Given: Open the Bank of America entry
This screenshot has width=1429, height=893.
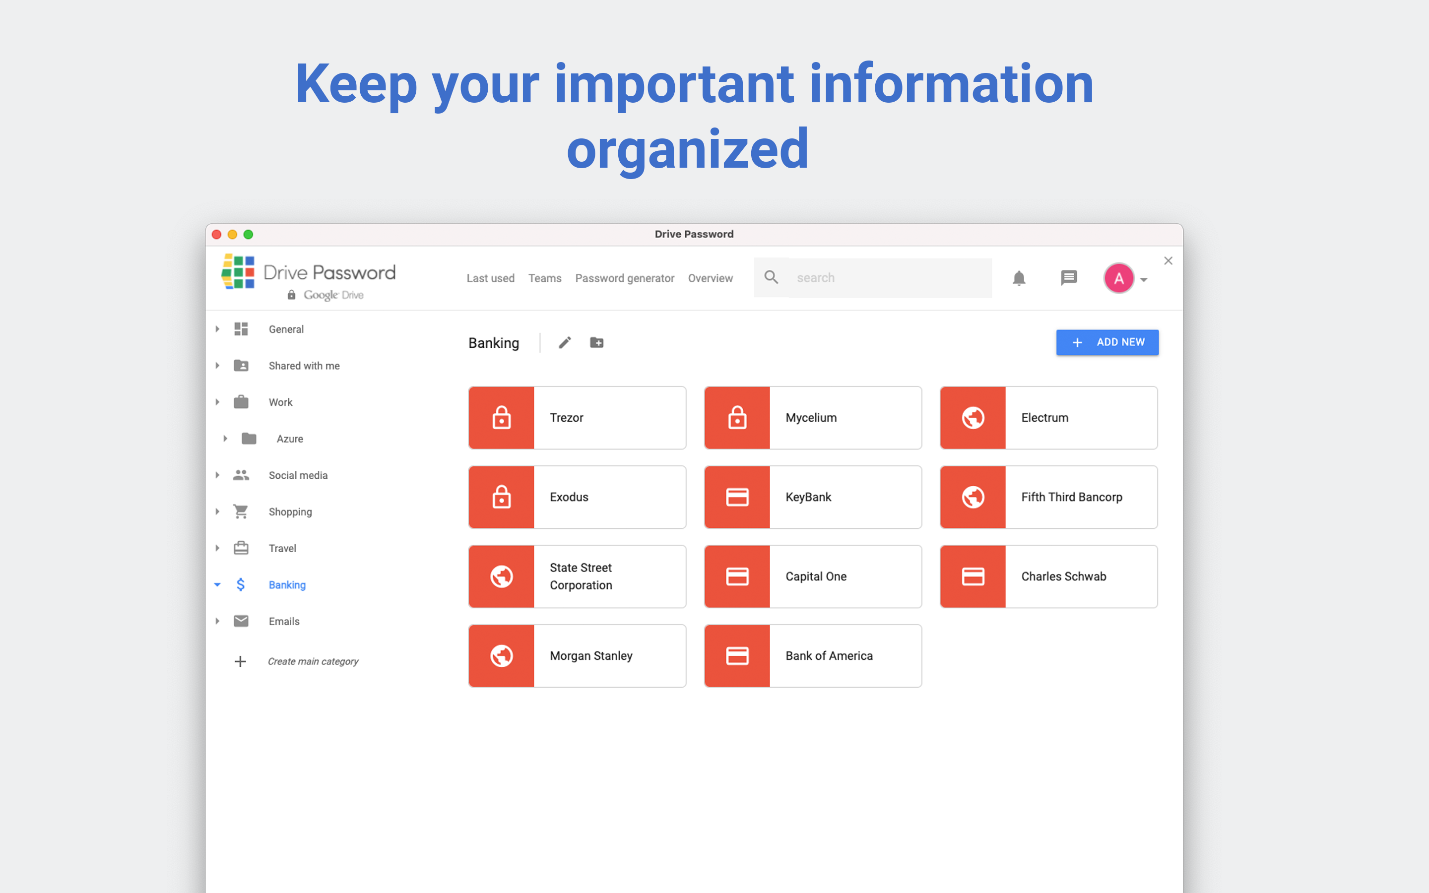Looking at the screenshot, I should pos(813,655).
